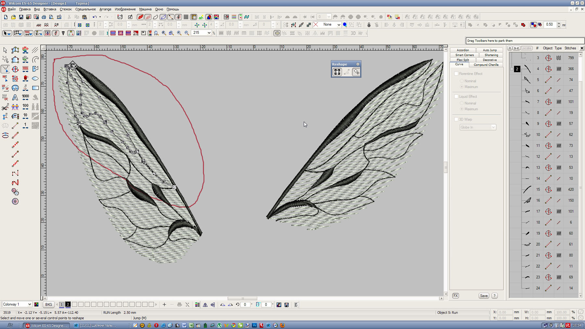The width and height of the screenshot is (585, 329).
Task: Click the Undo arrow in toolbar
Action: [94, 17]
